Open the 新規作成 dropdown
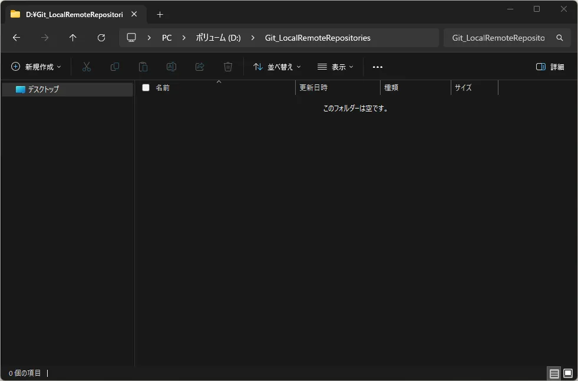This screenshot has height=381, width=578. (36, 67)
